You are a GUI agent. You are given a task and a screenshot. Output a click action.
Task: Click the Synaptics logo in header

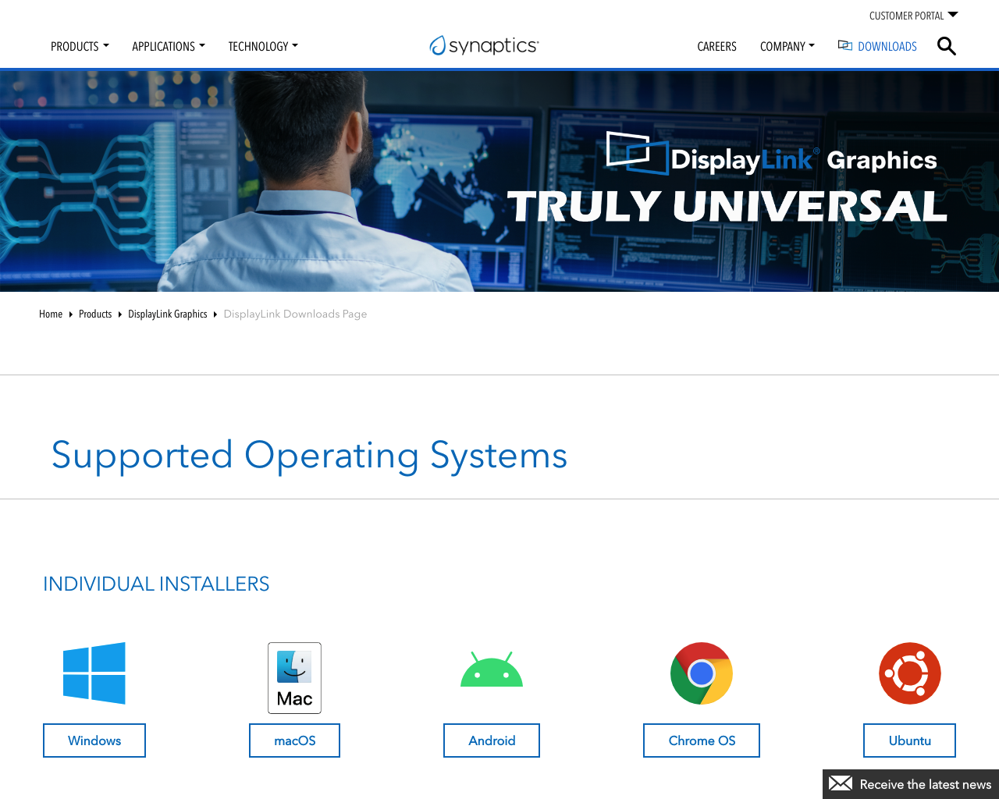pyautogui.click(x=484, y=46)
